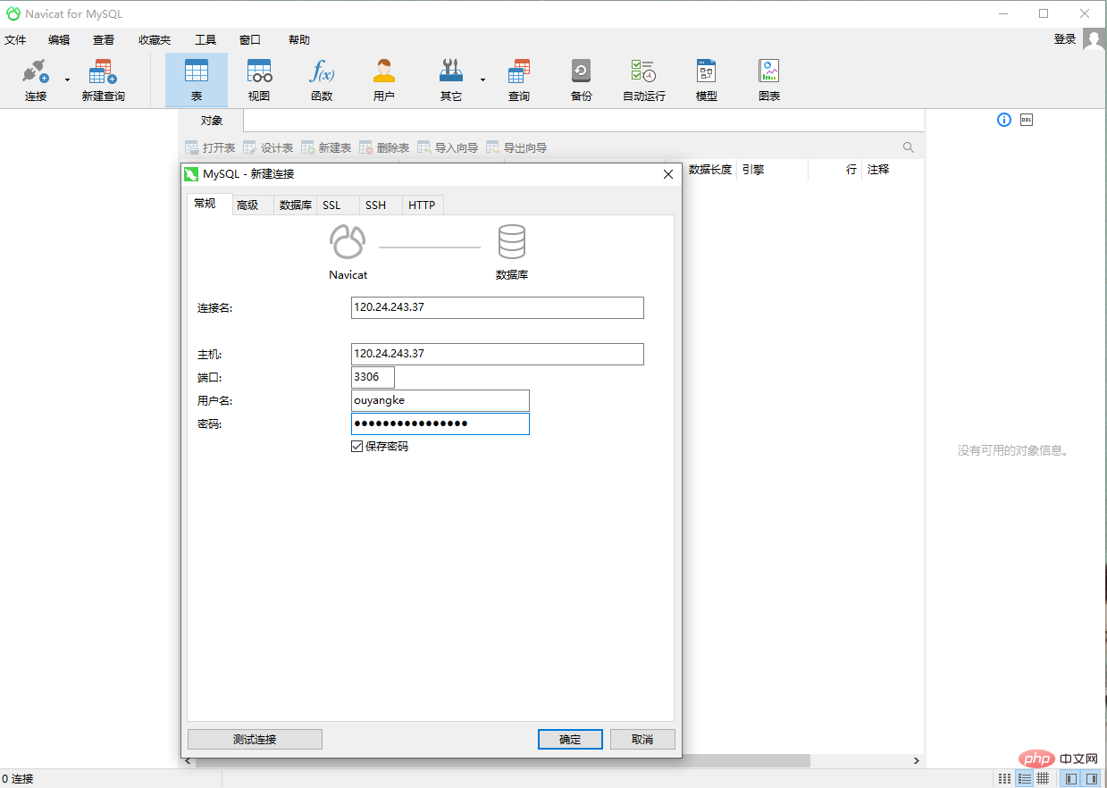Click the 注释 comment column header
The height and width of the screenshot is (788, 1107).
pyautogui.click(x=878, y=169)
